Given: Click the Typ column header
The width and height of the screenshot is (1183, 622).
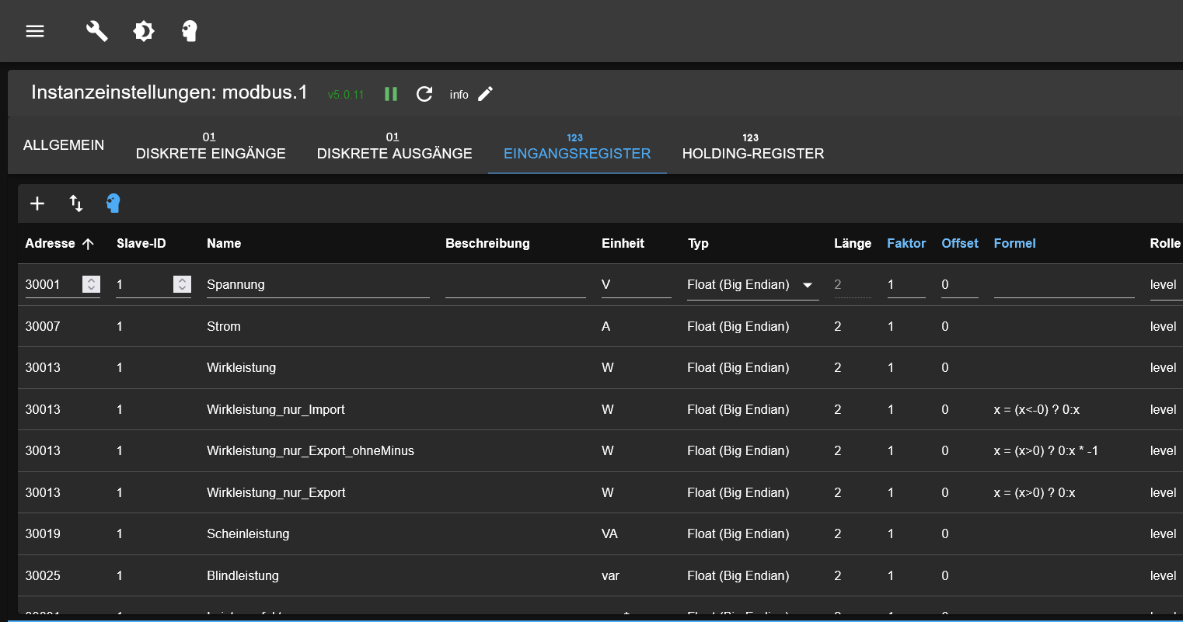Looking at the screenshot, I should [698, 244].
